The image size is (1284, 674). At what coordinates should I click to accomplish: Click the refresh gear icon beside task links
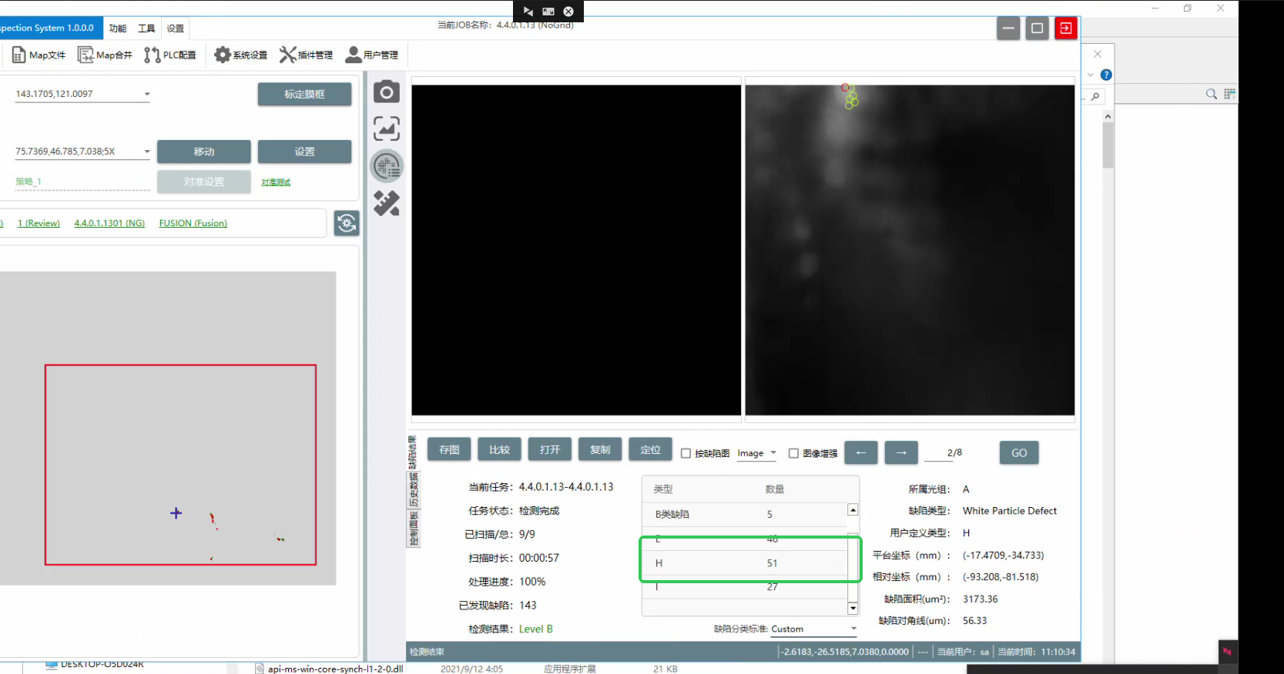click(x=347, y=223)
